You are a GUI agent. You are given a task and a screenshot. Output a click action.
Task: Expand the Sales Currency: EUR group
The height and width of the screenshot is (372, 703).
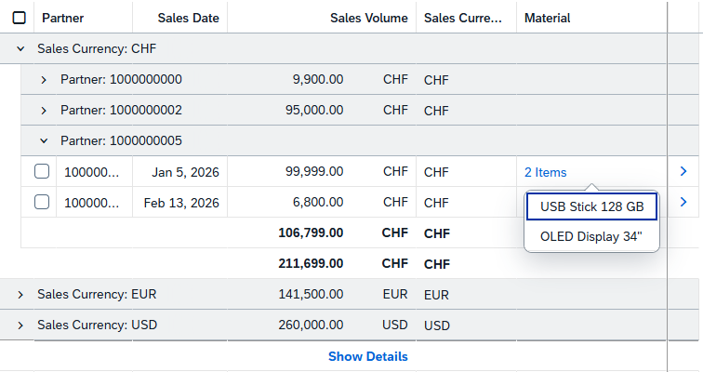click(x=20, y=294)
